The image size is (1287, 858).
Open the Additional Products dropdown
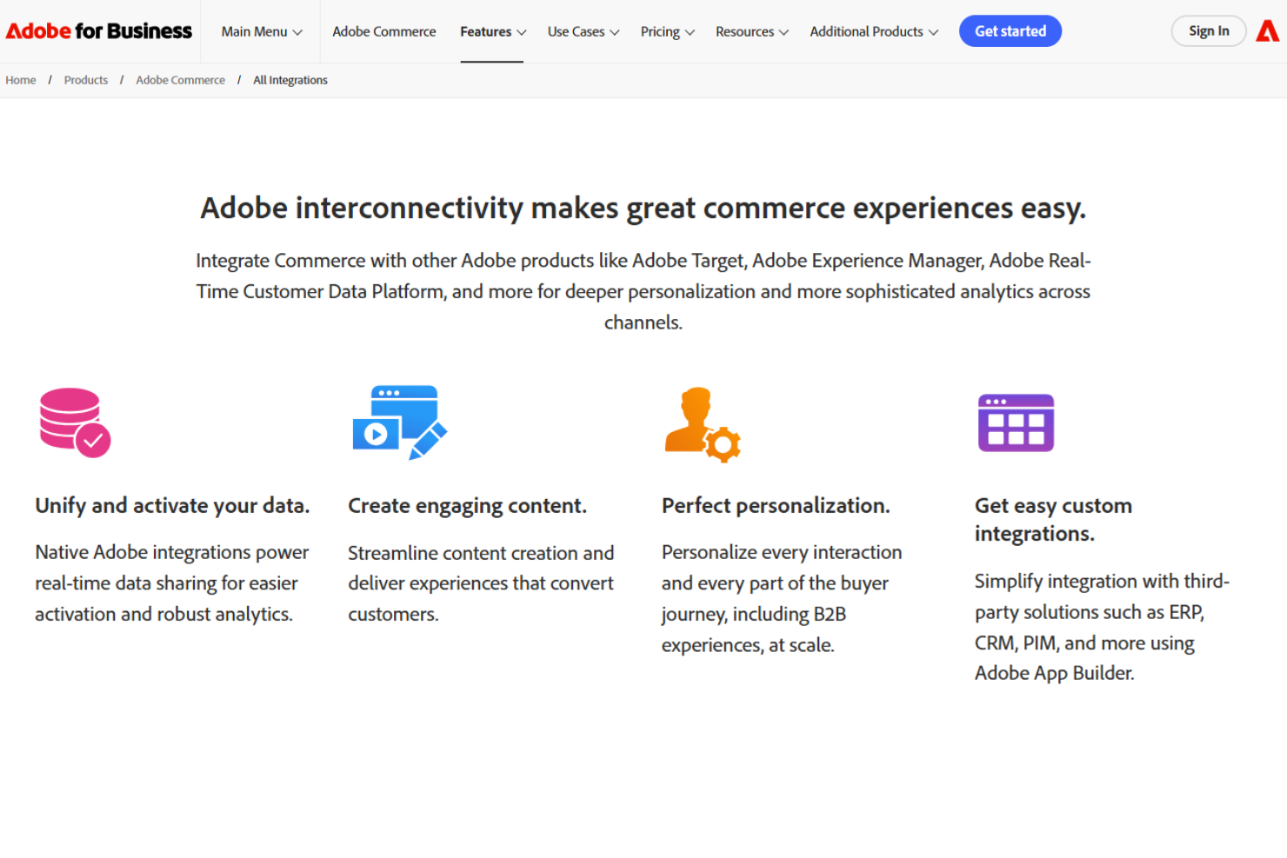pyautogui.click(x=873, y=31)
